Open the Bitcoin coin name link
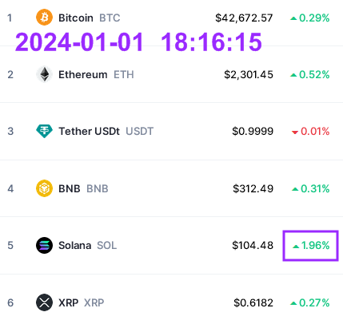Screen dimensions: 343x320 click(x=76, y=18)
